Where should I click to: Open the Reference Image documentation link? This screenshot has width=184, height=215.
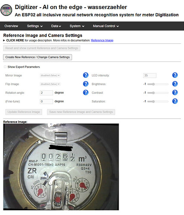102,40
